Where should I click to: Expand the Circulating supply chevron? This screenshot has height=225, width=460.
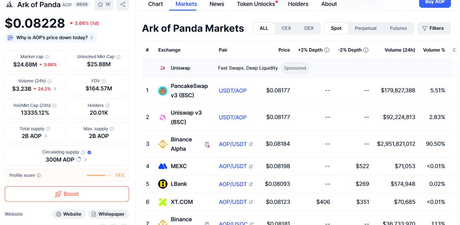[x=85, y=160]
